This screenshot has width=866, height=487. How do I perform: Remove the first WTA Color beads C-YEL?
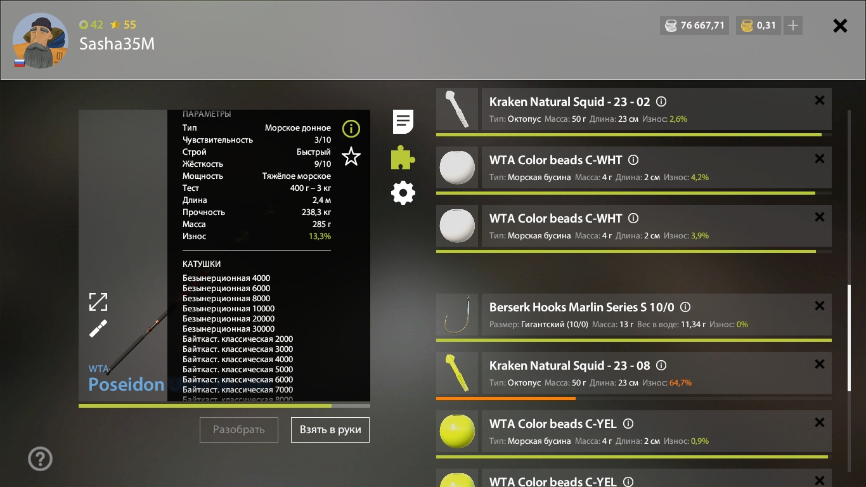pyautogui.click(x=819, y=422)
